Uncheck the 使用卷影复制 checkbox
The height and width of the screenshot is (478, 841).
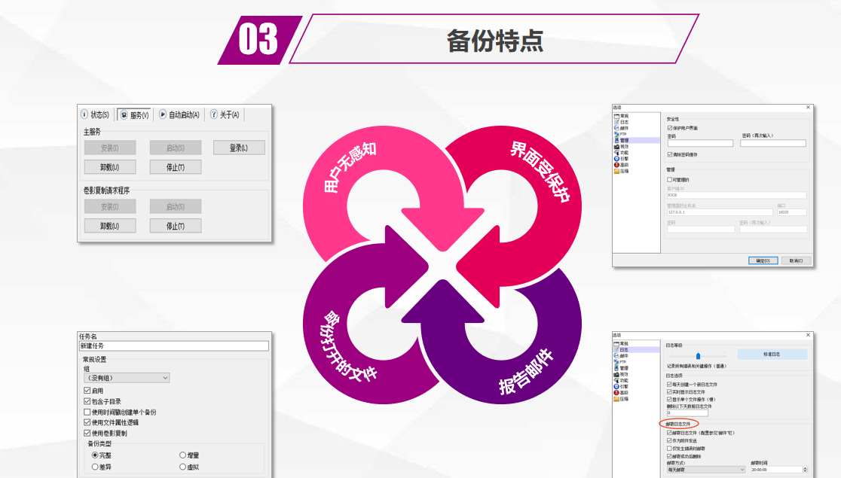tap(87, 434)
